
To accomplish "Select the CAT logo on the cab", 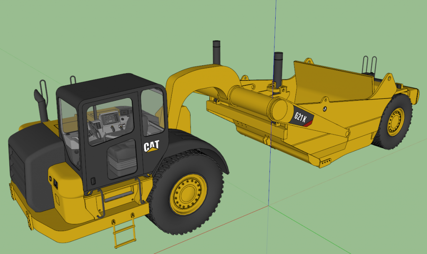I will tap(151, 146).
